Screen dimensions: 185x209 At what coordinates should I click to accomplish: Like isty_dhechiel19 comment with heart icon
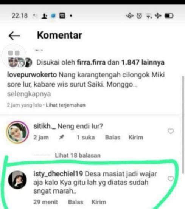[171, 179]
